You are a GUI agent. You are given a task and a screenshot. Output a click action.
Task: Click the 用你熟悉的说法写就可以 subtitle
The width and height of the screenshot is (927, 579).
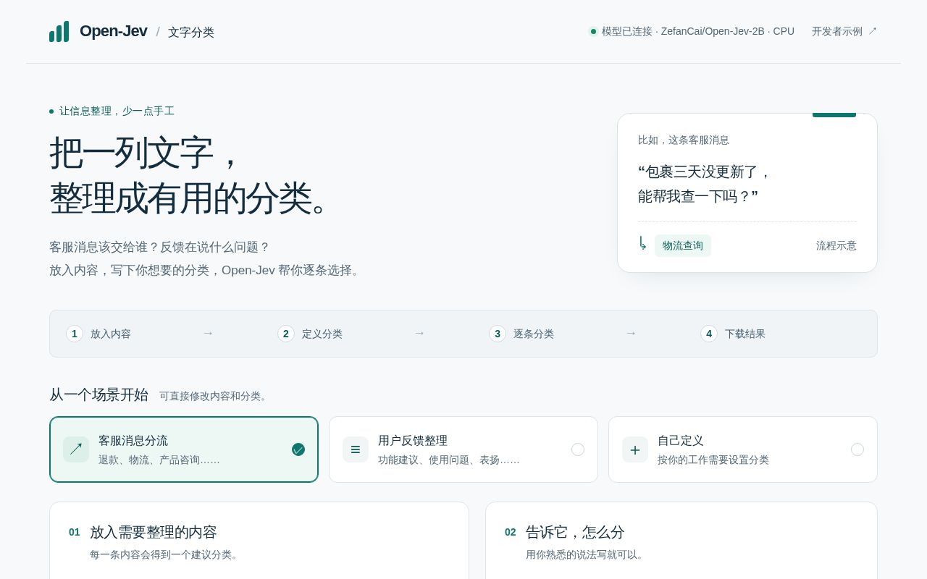click(587, 554)
